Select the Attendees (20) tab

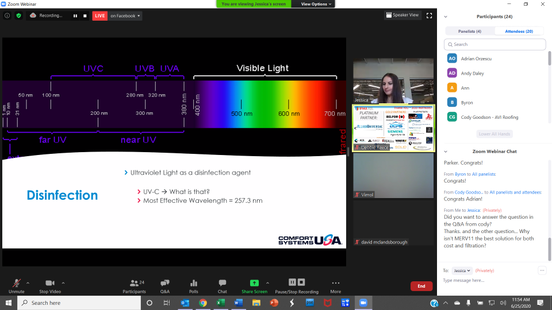[519, 31]
